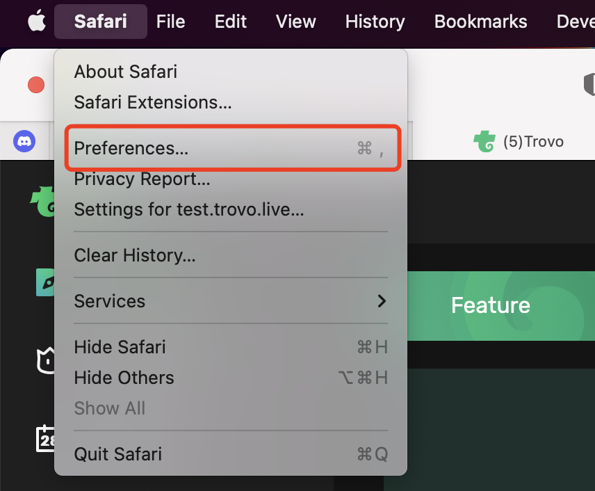595x491 pixels.
Task: Click the green Feature banner
Action: coord(501,306)
